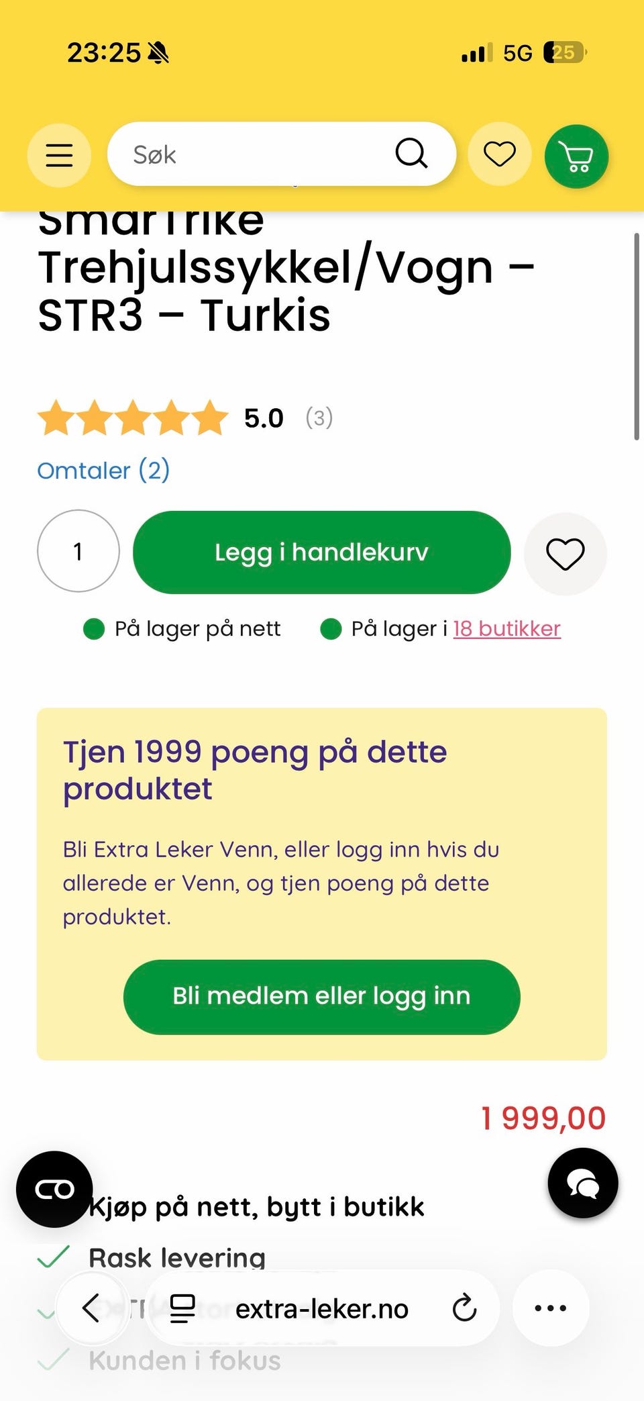Click the page scrollbar on the right
The width and height of the screenshot is (644, 1401).
pyautogui.click(x=636, y=336)
